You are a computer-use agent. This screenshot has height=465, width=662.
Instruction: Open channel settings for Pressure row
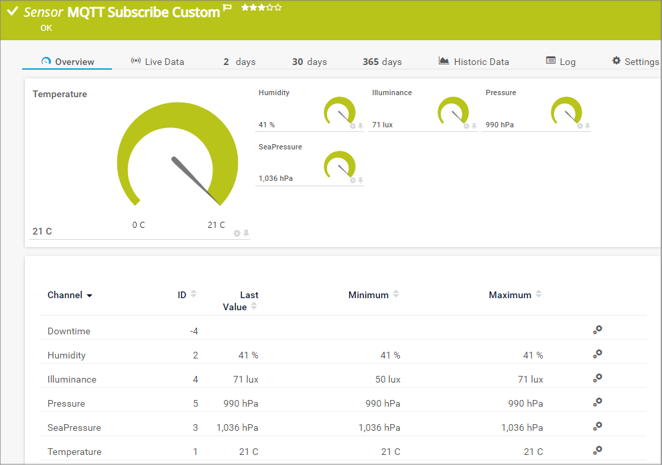coord(598,402)
